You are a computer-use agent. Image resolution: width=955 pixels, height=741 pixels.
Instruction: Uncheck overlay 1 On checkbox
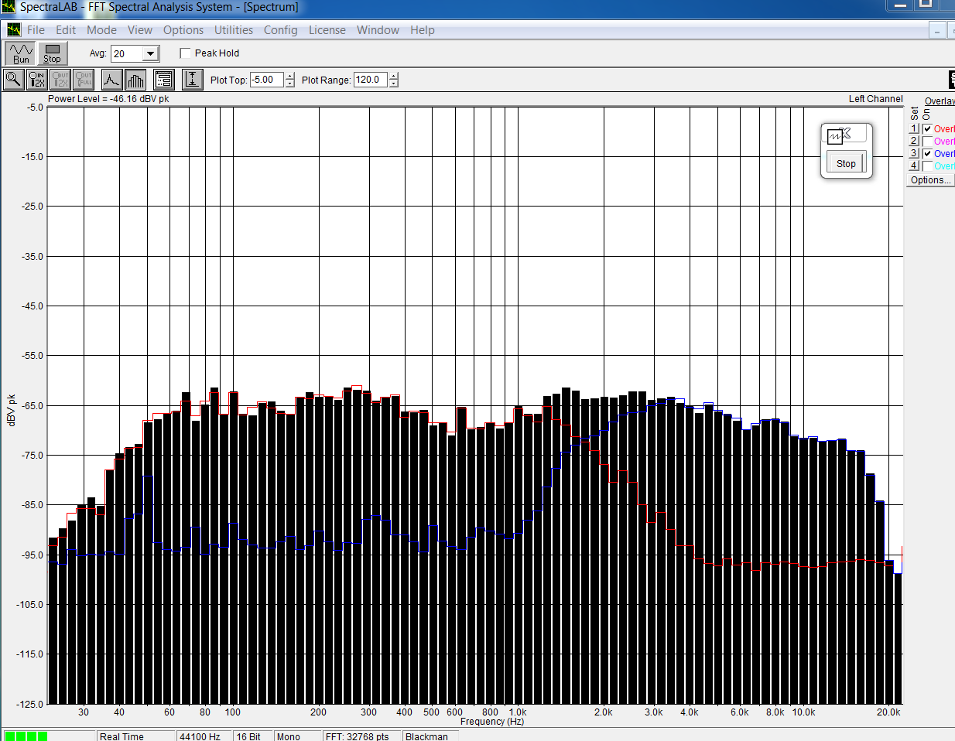[927, 129]
